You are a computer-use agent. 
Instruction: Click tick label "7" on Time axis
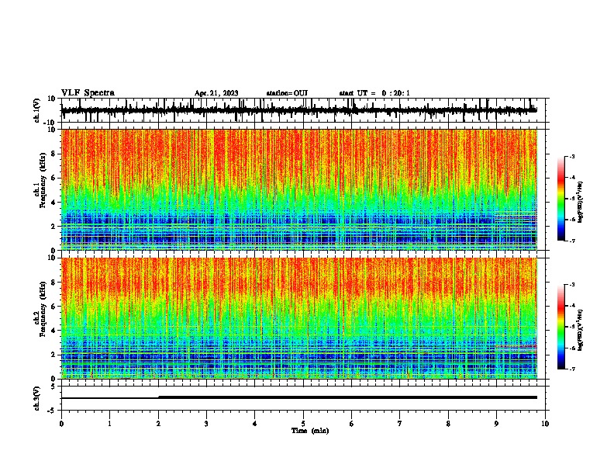[400, 424]
